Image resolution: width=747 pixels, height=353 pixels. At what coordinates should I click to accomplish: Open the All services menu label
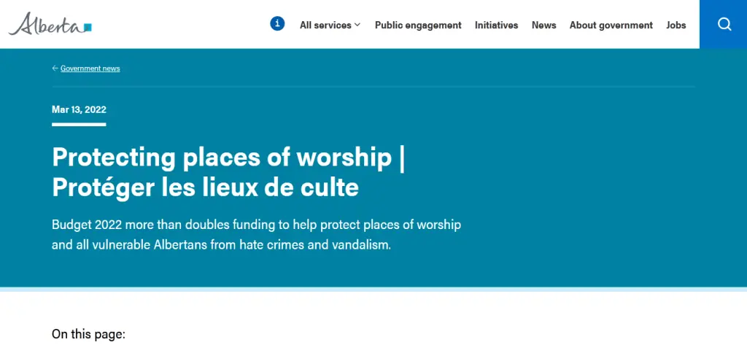[325, 25]
